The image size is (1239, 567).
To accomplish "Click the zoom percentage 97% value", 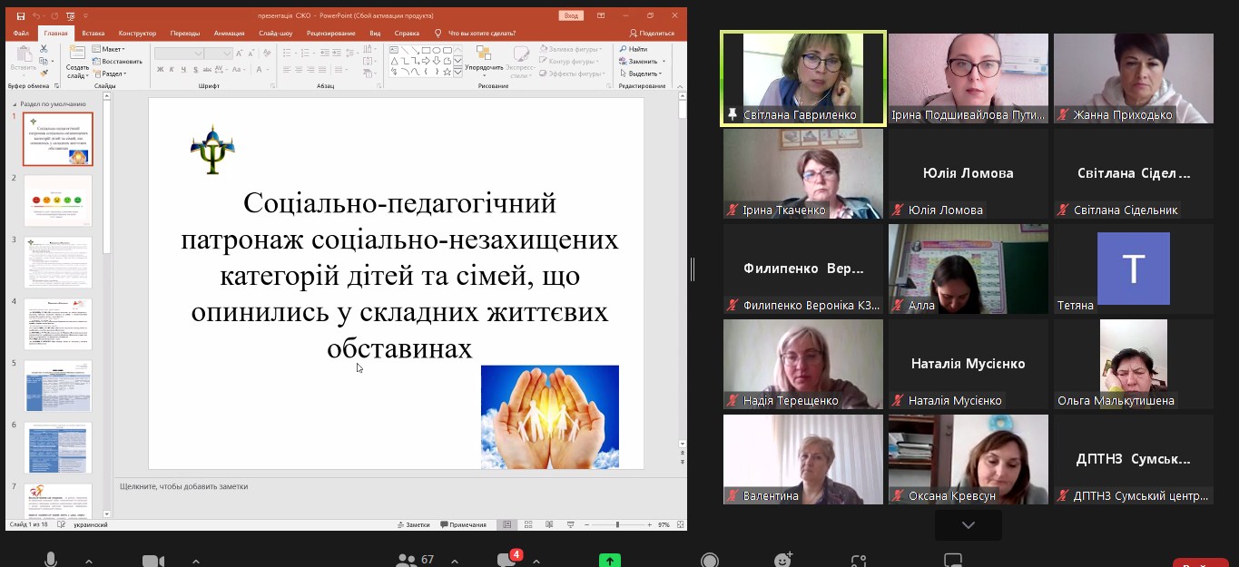I will coord(664,524).
